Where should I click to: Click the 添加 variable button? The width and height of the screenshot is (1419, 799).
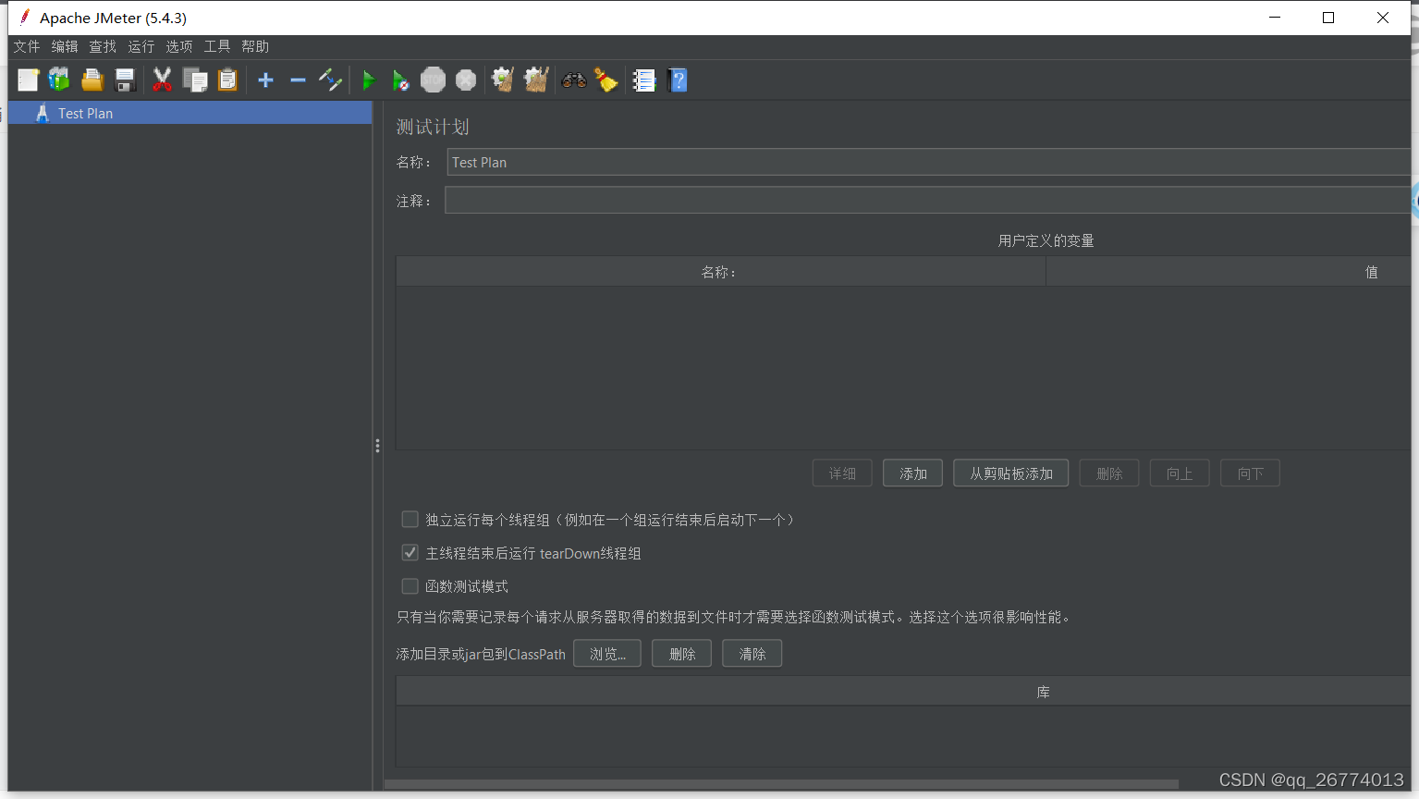912,473
